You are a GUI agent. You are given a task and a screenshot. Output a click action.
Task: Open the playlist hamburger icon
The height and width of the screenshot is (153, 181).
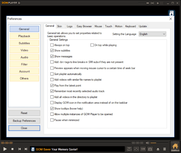coord(165,149)
